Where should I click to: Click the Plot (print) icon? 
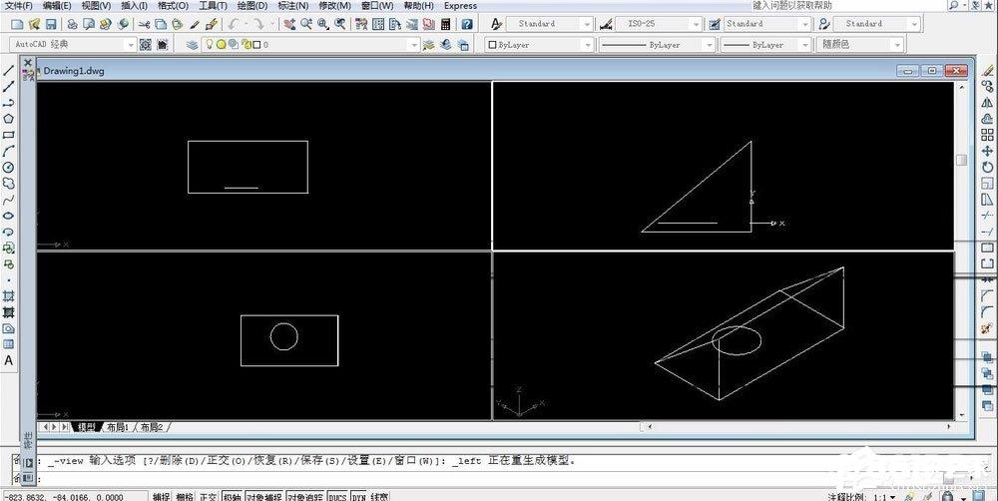pos(73,24)
